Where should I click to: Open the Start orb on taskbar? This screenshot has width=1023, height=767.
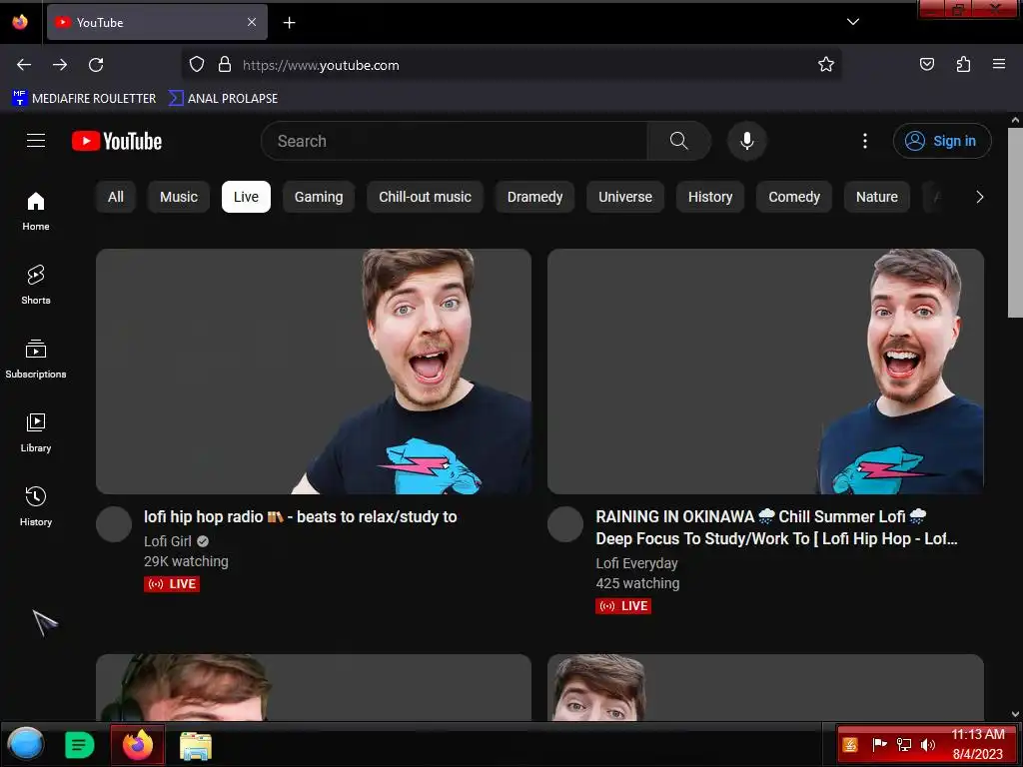(x=25, y=744)
